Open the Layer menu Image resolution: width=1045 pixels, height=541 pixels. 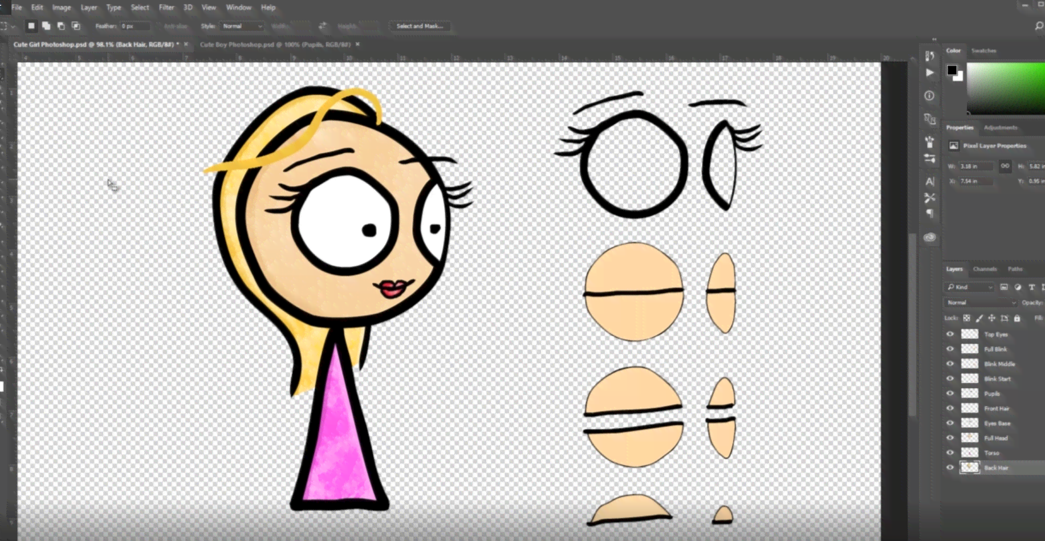(x=88, y=7)
